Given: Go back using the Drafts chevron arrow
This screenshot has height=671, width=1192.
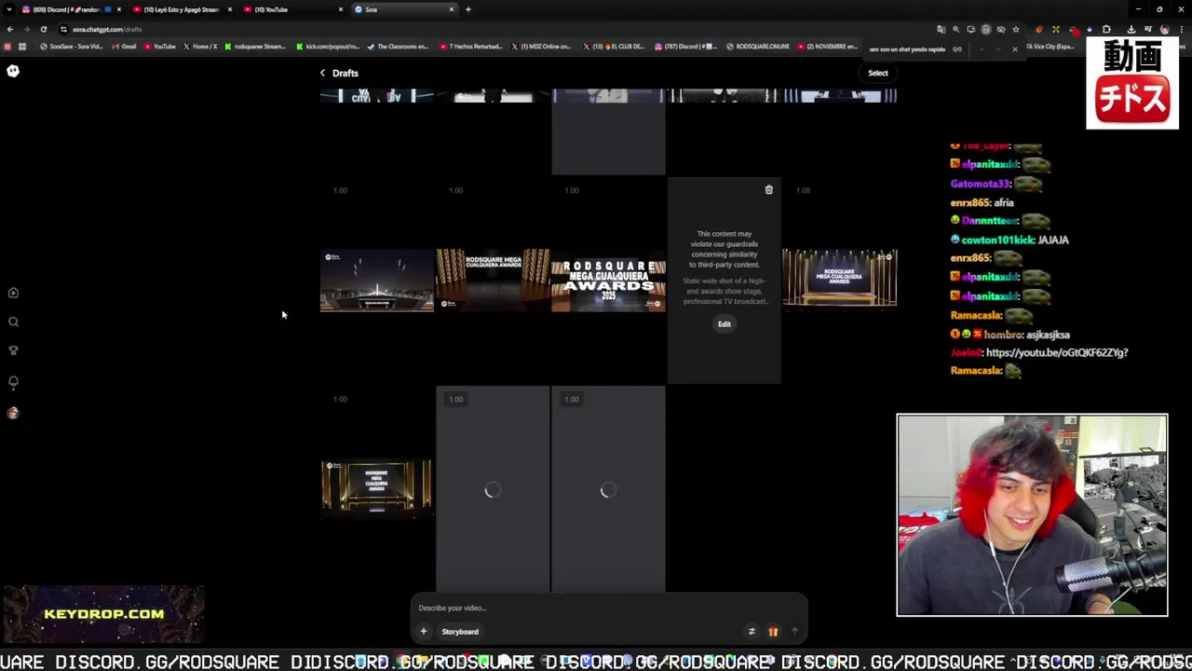Looking at the screenshot, I should point(322,73).
